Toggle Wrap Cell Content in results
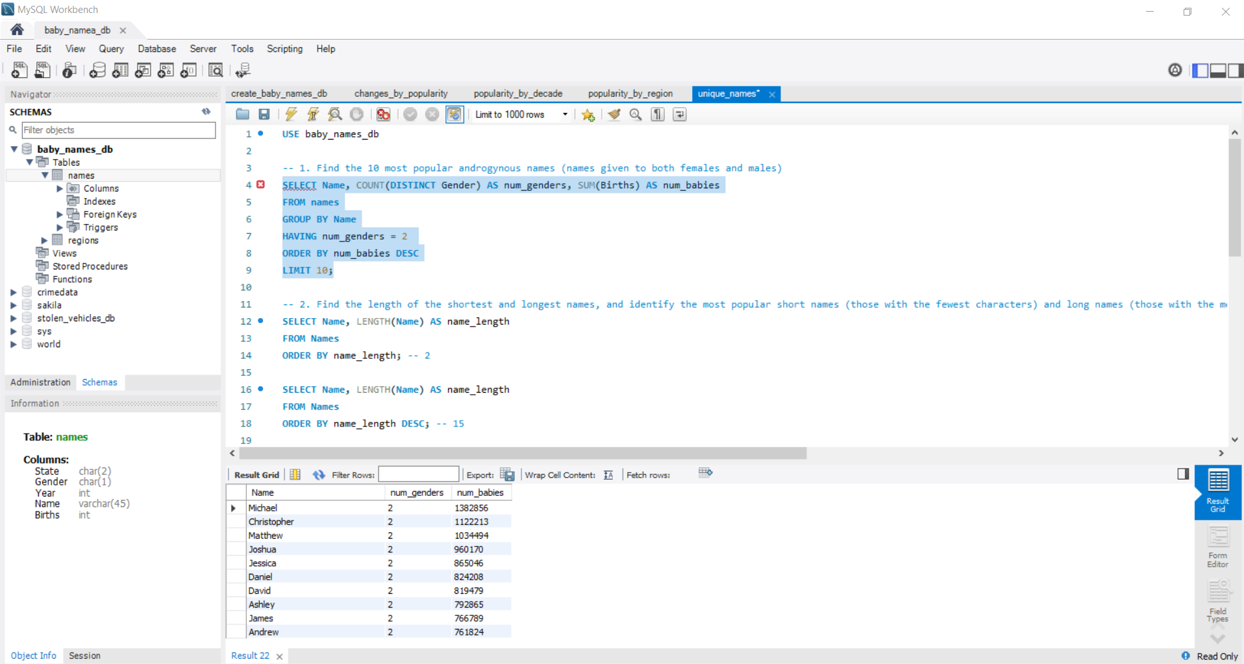This screenshot has width=1244, height=664. click(608, 474)
